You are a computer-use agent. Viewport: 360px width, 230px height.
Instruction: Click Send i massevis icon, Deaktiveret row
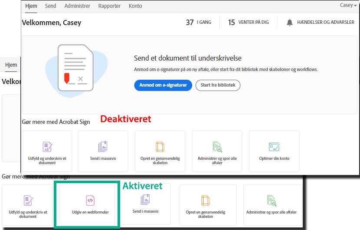coord(103,147)
